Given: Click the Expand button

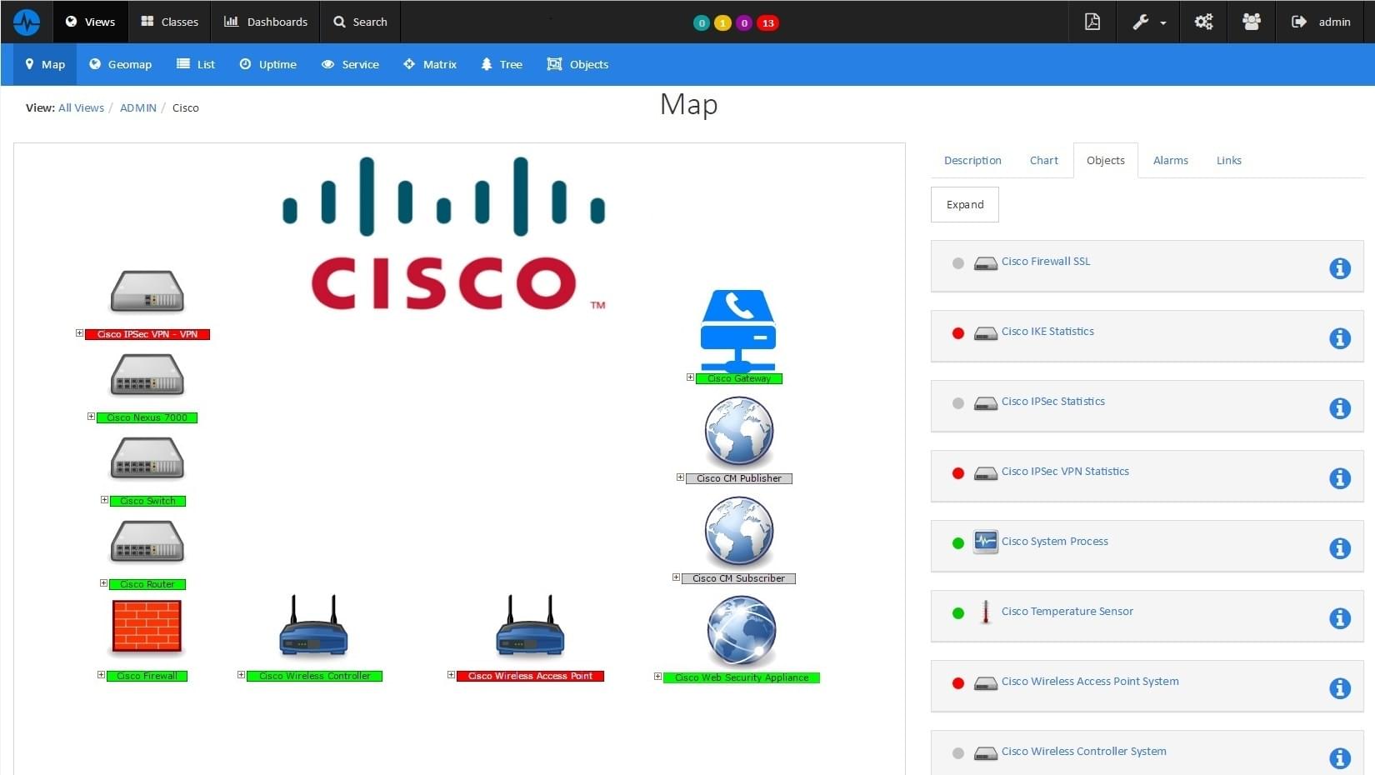Looking at the screenshot, I should (x=965, y=204).
